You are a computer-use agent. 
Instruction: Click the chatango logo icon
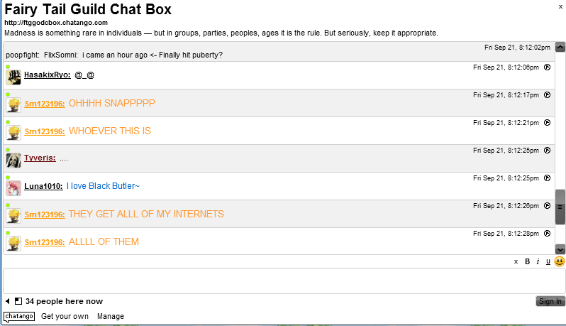[x=20, y=316]
